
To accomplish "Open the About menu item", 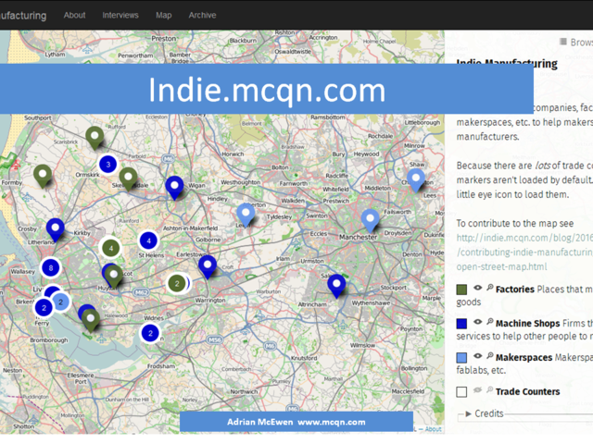I will point(74,15).
